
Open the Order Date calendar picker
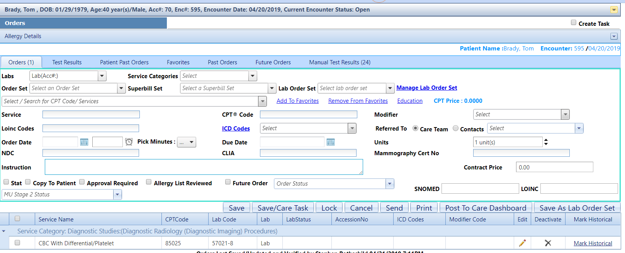(84, 142)
